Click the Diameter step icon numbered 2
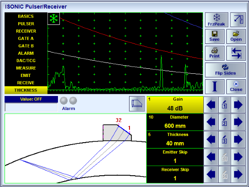 (x=225, y=122)
